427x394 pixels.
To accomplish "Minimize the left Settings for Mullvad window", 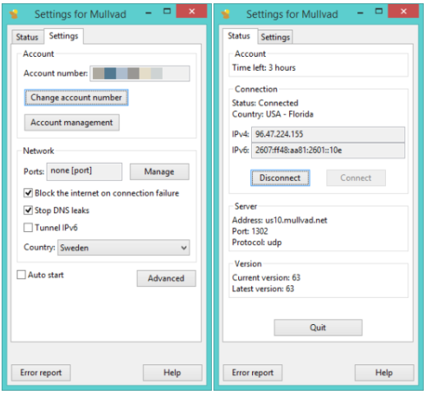I will [x=149, y=12].
